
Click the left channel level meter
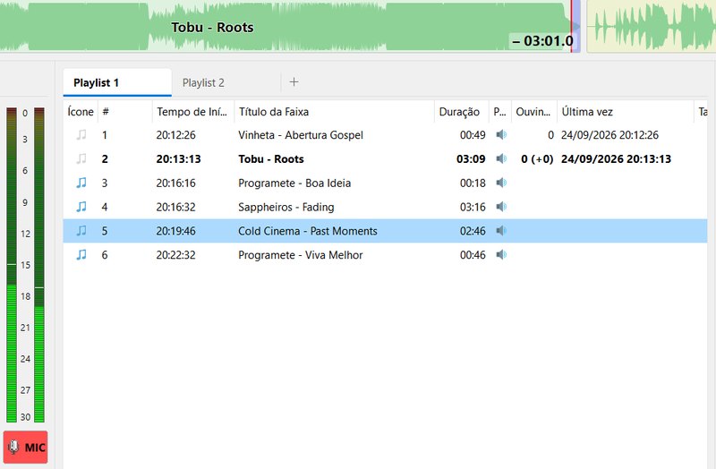(12, 265)
